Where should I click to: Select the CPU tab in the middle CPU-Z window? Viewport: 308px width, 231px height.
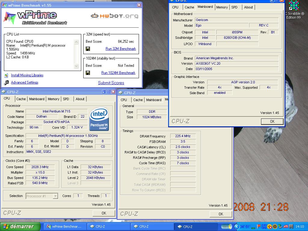[x=124, y=100]
